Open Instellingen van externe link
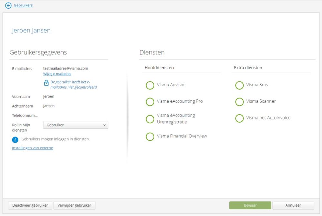The image size is (322, 216). (x=33, y=148)
